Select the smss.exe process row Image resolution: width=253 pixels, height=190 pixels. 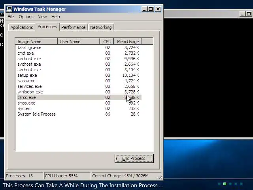[x=79, y=103]
